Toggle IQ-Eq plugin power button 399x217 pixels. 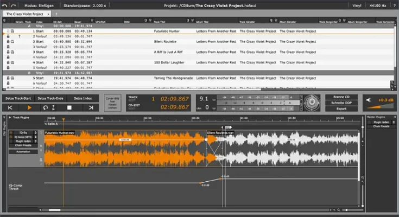[11, 132]
